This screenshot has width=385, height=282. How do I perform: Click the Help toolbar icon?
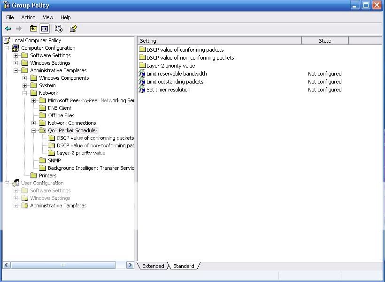(73, 29)
